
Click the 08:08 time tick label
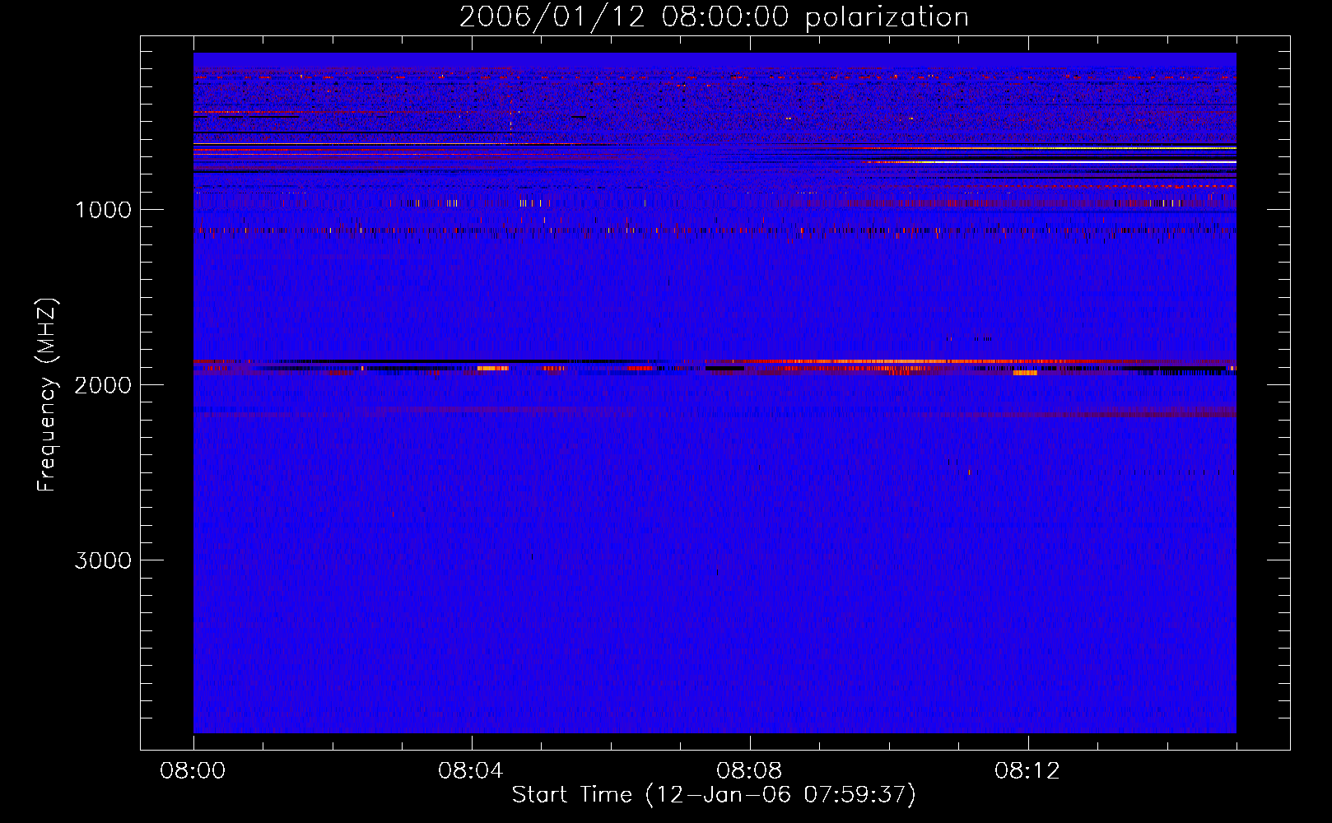(x=749, y=771)
